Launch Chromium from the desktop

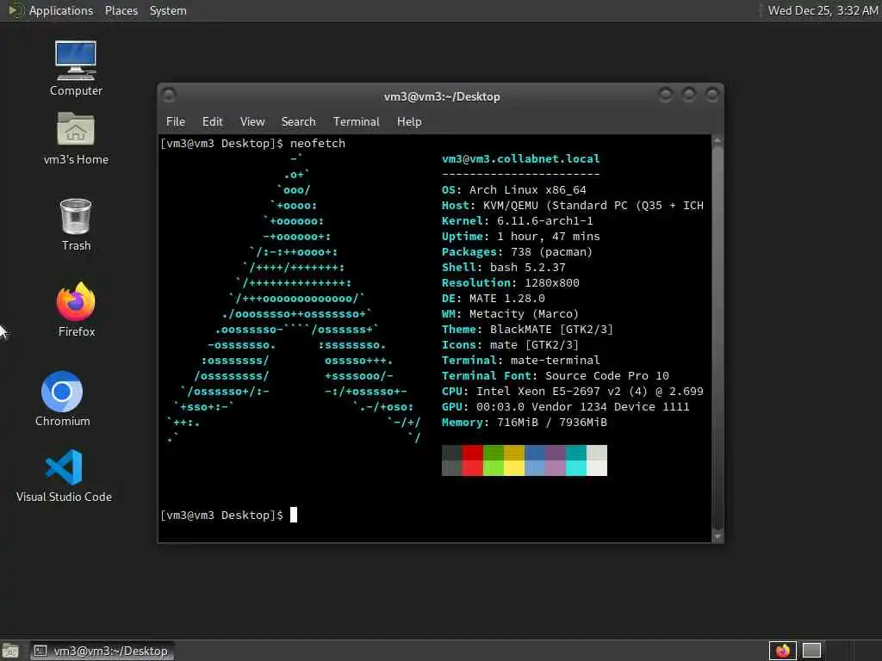(62, 398)
